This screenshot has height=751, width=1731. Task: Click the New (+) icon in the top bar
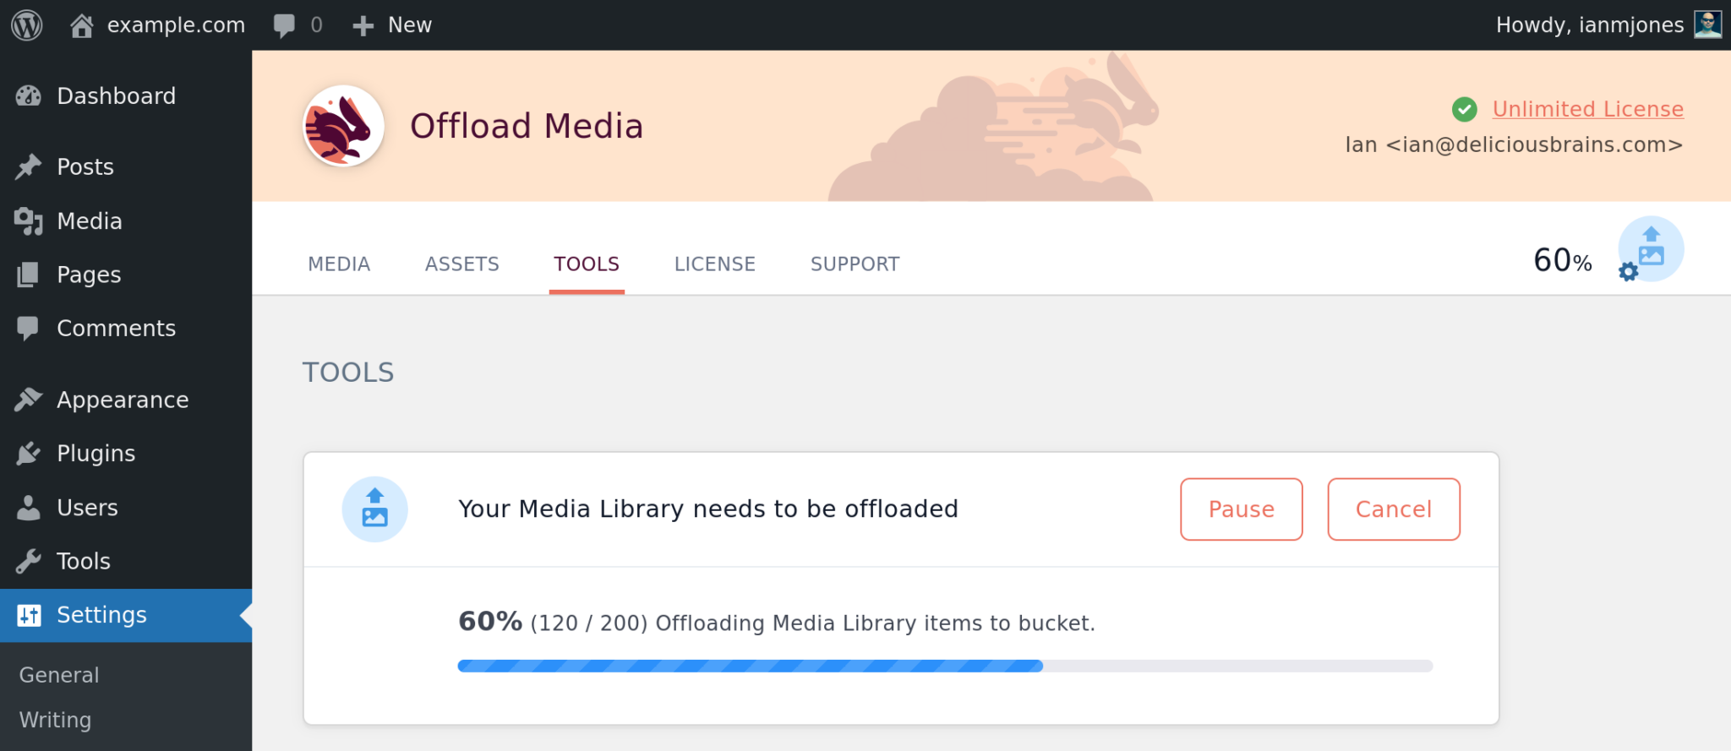(363, 24)
